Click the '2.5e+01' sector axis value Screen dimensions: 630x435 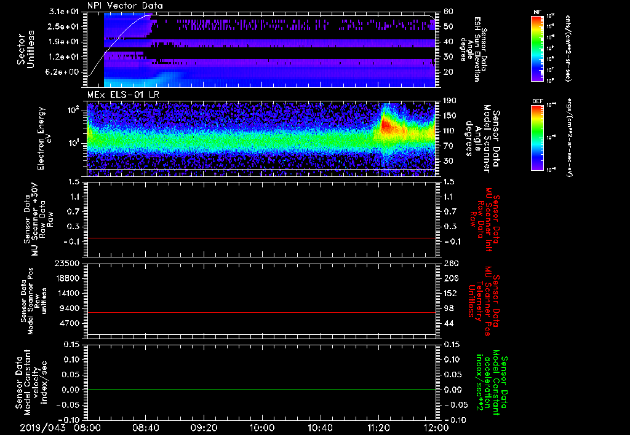[x=64, y=26]
